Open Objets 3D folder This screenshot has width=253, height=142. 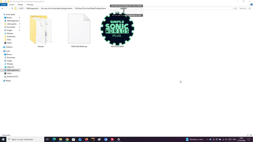(10, 67)
